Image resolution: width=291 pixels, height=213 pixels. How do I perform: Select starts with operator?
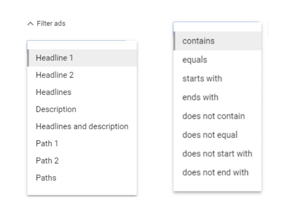pos(217,79)
